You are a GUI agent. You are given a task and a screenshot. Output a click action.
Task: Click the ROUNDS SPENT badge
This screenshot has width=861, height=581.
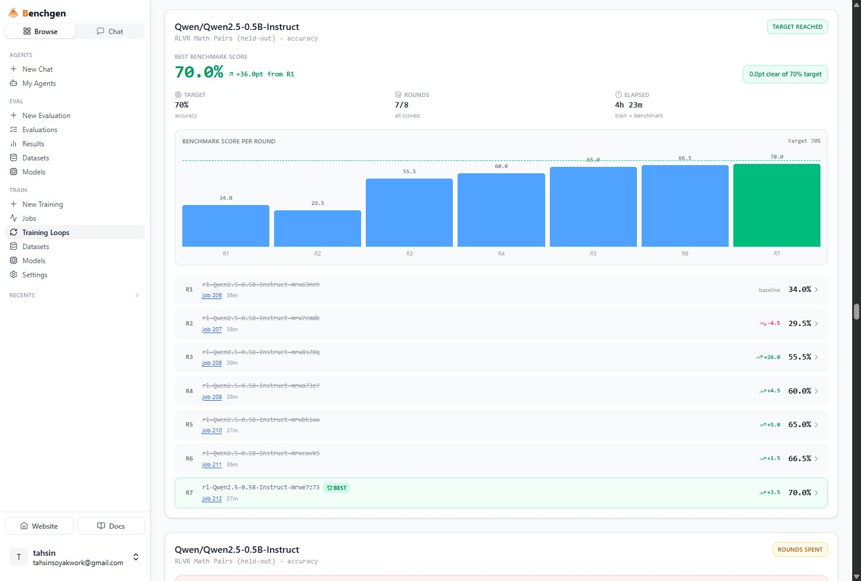(800, 550)
